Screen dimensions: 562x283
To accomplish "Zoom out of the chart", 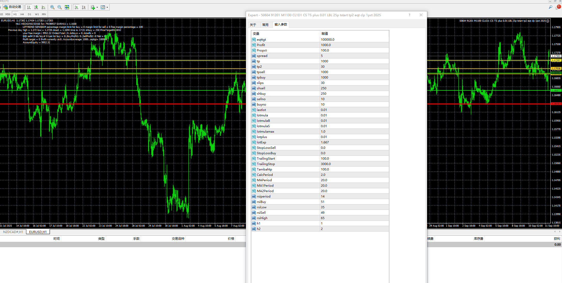I will click(x=60, y=7).
